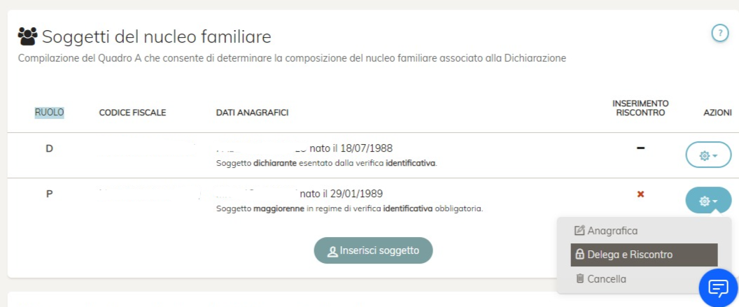Click the INSERIMENTO RISCONTRO column header
The width and height of the screenshot is (739, 307).
[x=640, y=108]
